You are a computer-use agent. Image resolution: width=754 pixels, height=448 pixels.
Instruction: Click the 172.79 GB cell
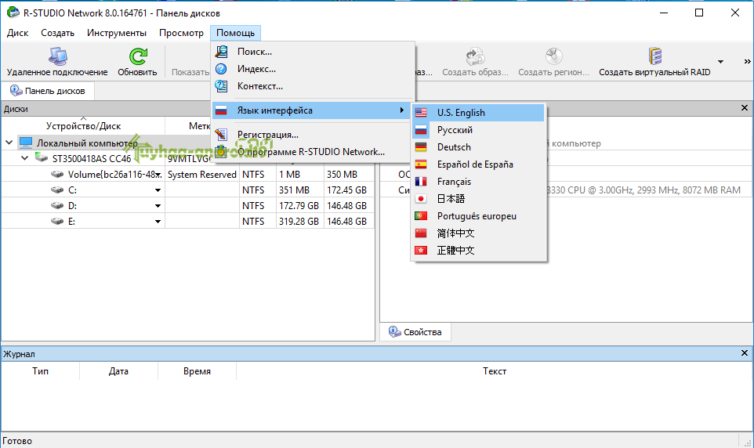pyautogui.click(x=299, y=206)
